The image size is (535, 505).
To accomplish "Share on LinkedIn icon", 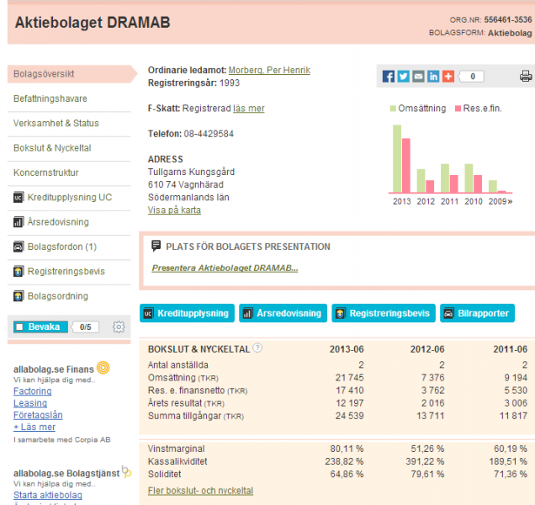I will tap(433, 76).
